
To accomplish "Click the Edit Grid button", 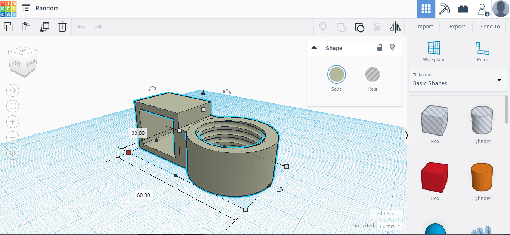I will click(x=386, y=213).
